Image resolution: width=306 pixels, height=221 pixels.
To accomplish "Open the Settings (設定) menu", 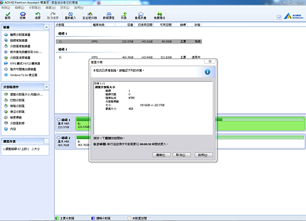I will point(65,8).
